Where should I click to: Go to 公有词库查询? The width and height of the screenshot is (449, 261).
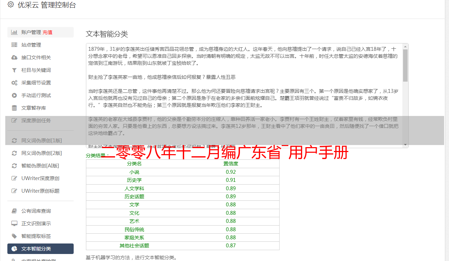click(x=40, y=211)
